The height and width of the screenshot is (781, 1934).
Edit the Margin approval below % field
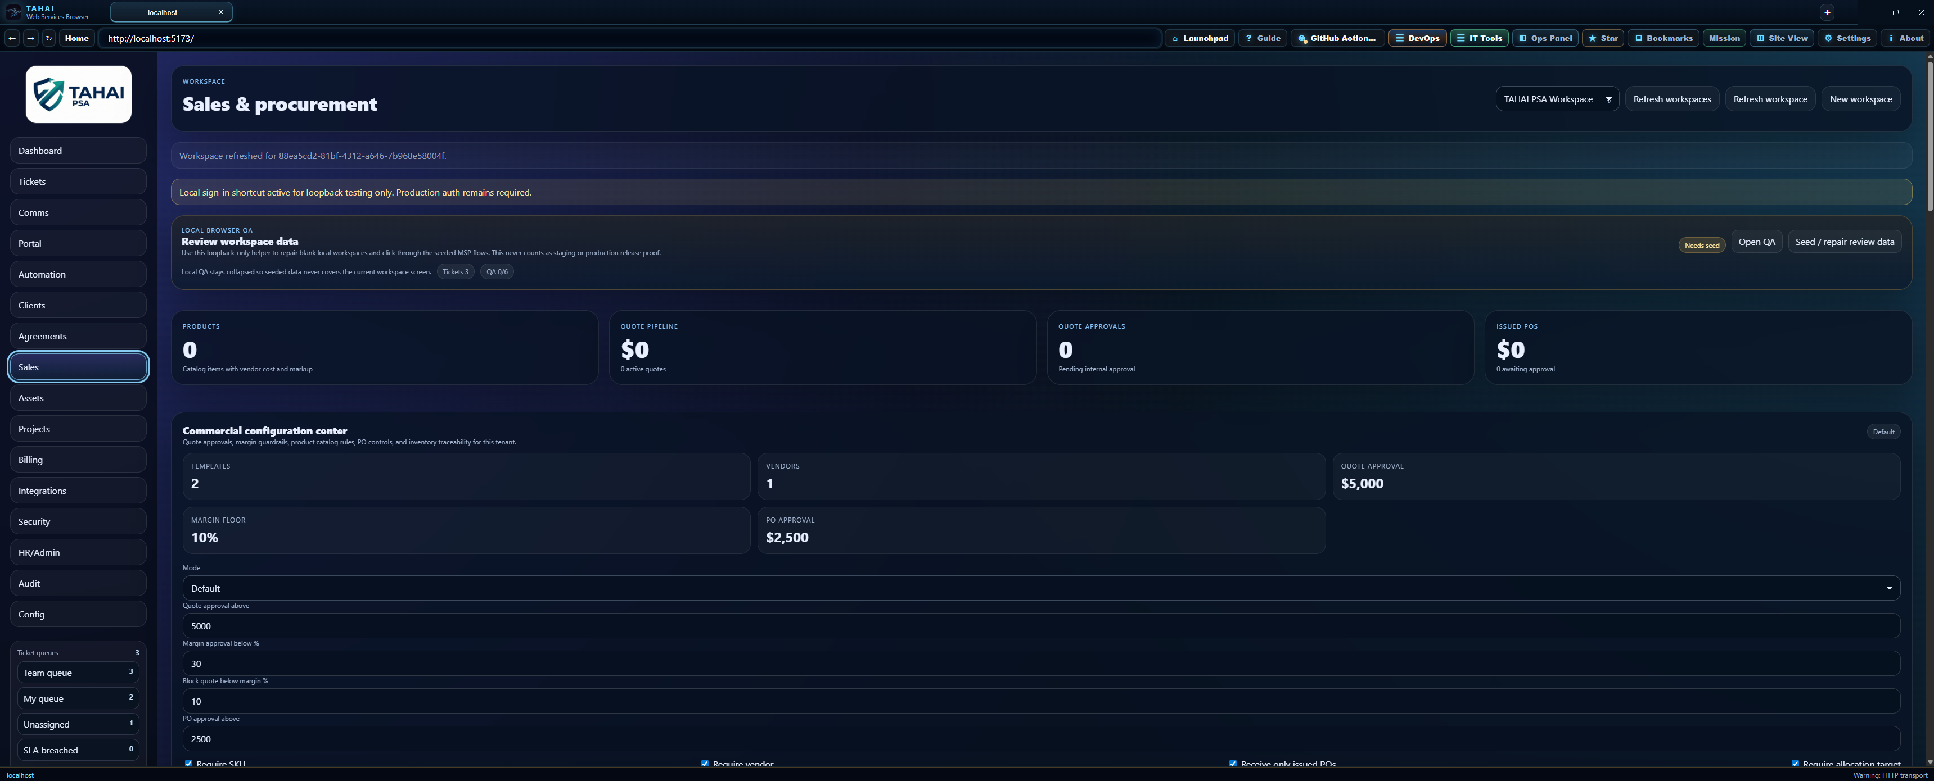pyautogui.click(x=1042, y=663)
